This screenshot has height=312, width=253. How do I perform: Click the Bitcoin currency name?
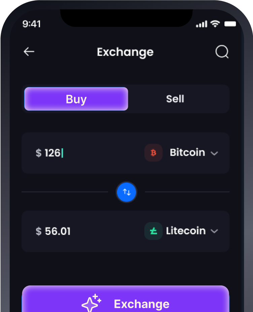click(x=187, y=153)
